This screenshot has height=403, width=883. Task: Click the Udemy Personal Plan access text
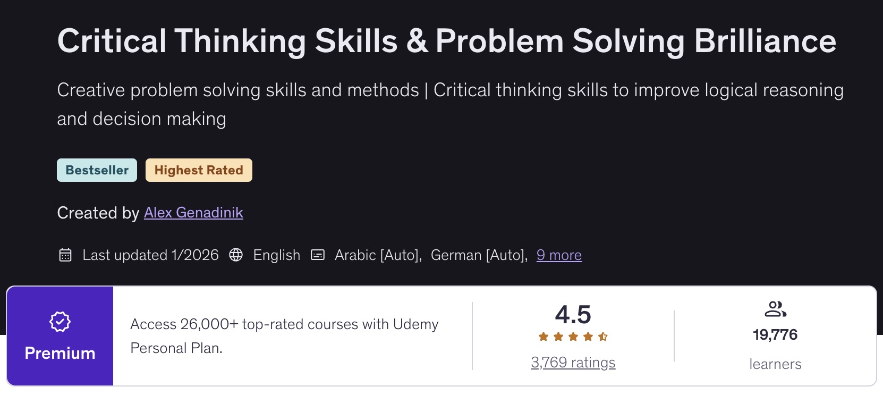pyautogui.click(x=284, y=336)
